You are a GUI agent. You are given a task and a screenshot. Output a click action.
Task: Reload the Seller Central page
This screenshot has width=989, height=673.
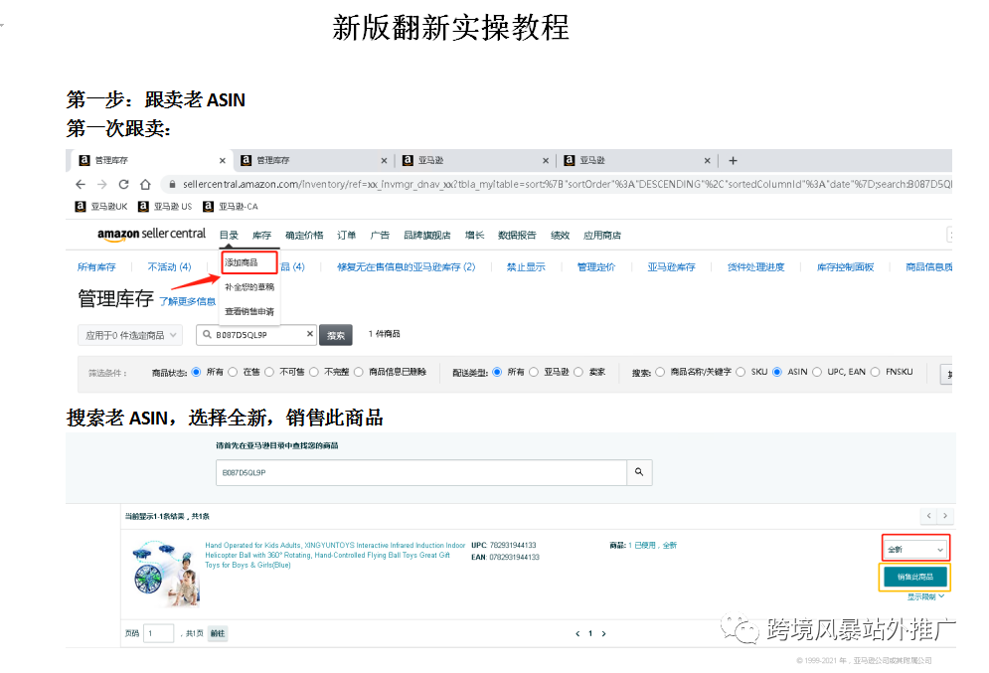coord(123,184)
